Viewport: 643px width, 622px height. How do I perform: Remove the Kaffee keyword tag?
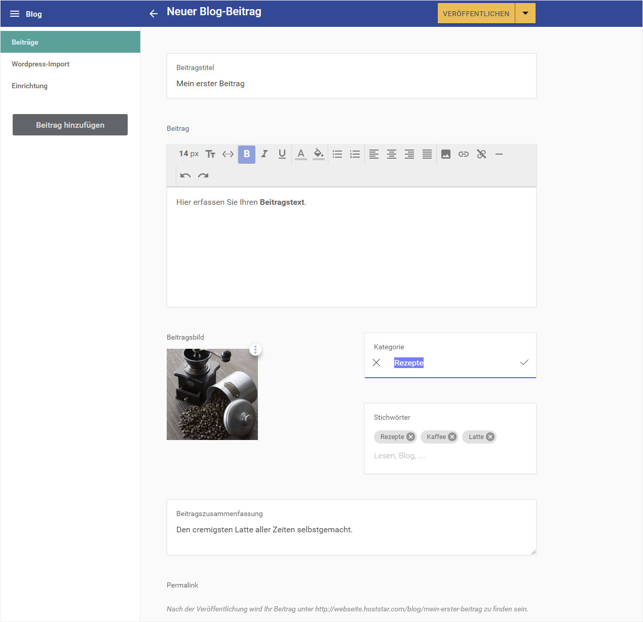(452, 436)
